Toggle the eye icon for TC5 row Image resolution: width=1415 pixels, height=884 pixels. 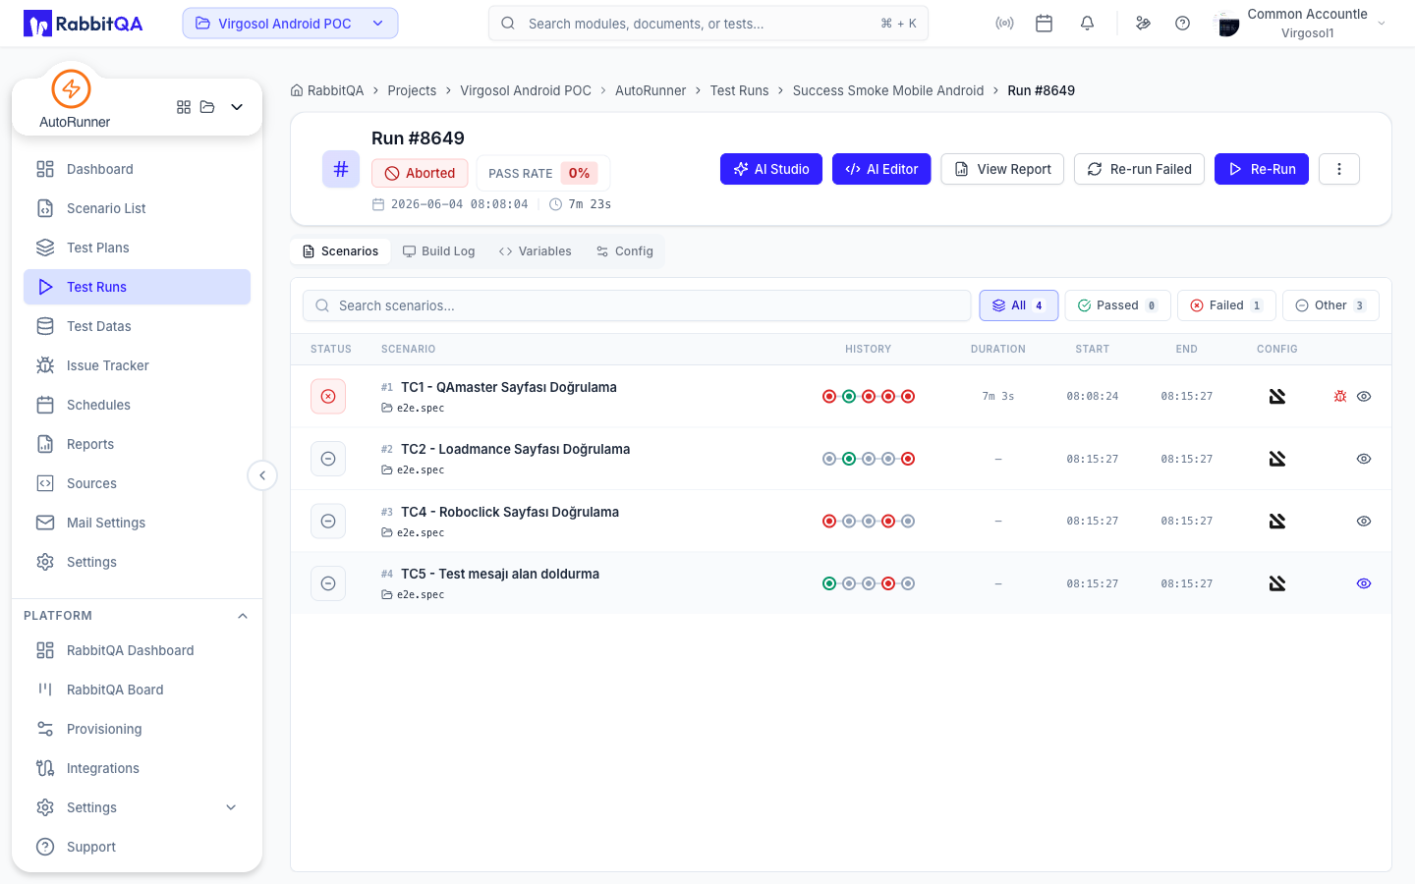coord(1364,583)
